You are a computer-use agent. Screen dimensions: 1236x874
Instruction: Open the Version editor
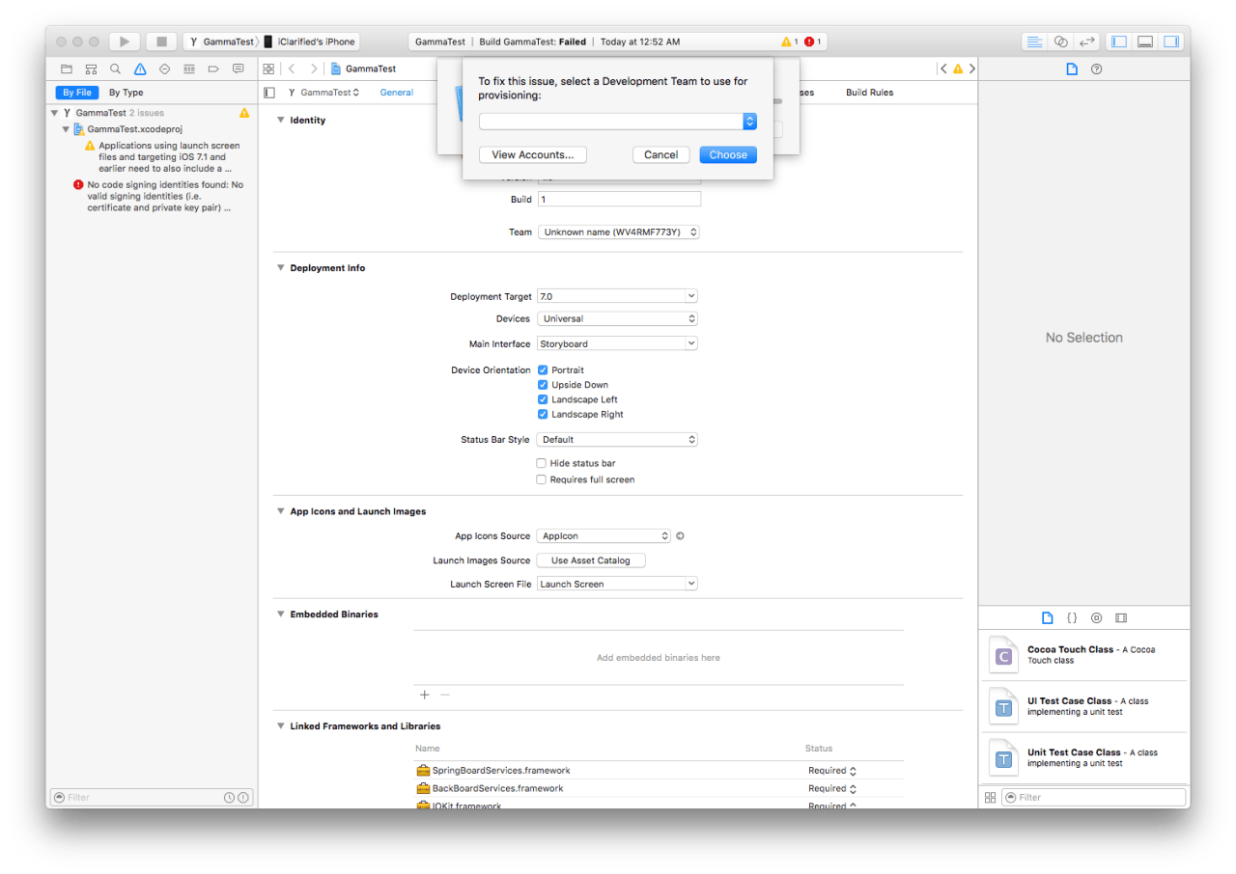(1086, 41)
